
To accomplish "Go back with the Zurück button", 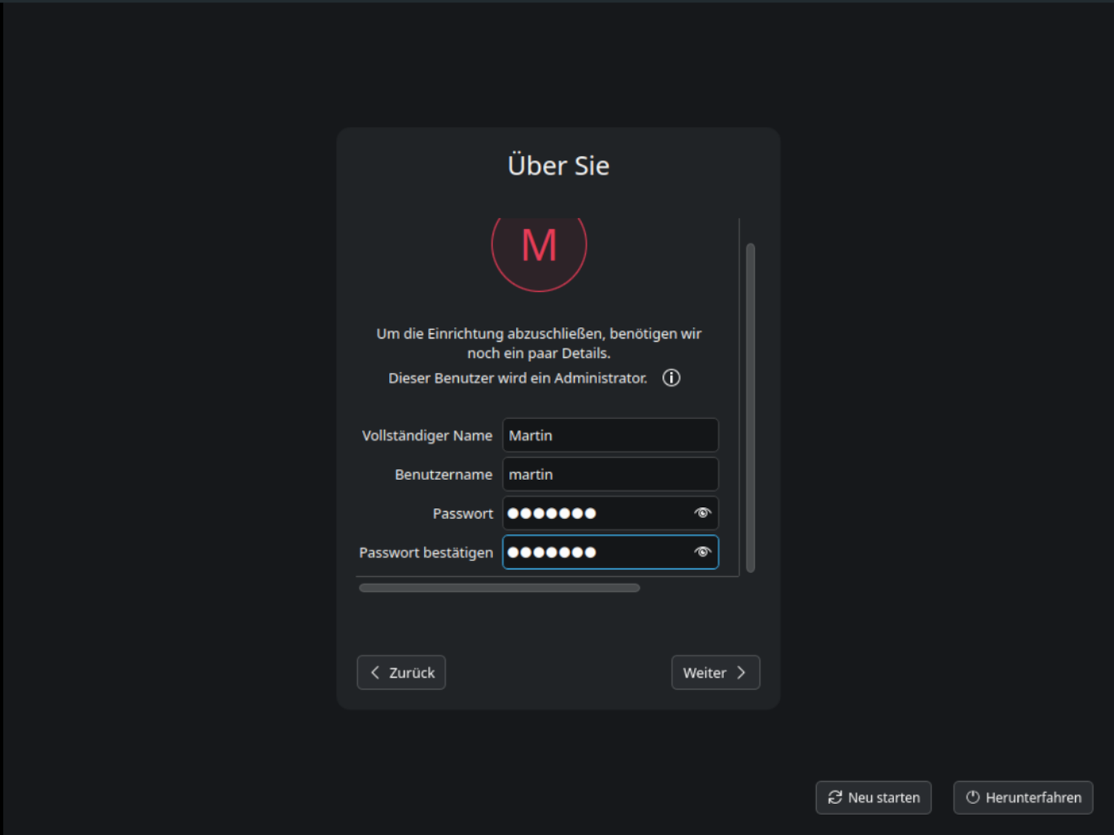I will (401, 673).
